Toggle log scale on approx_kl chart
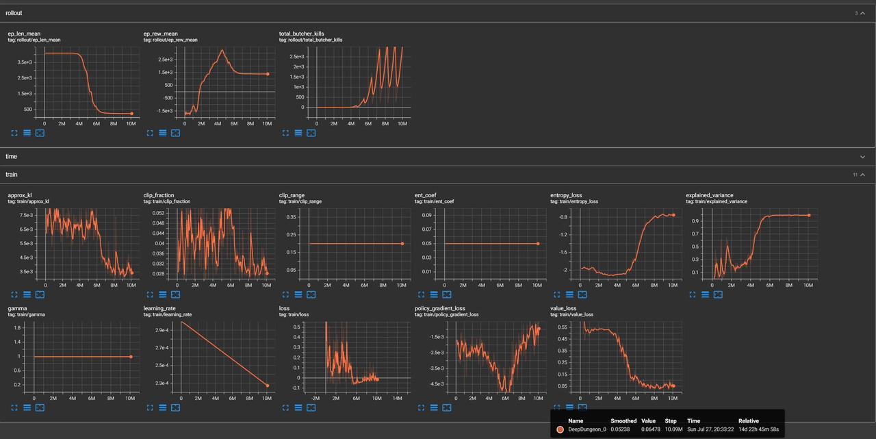 [27, 294]
